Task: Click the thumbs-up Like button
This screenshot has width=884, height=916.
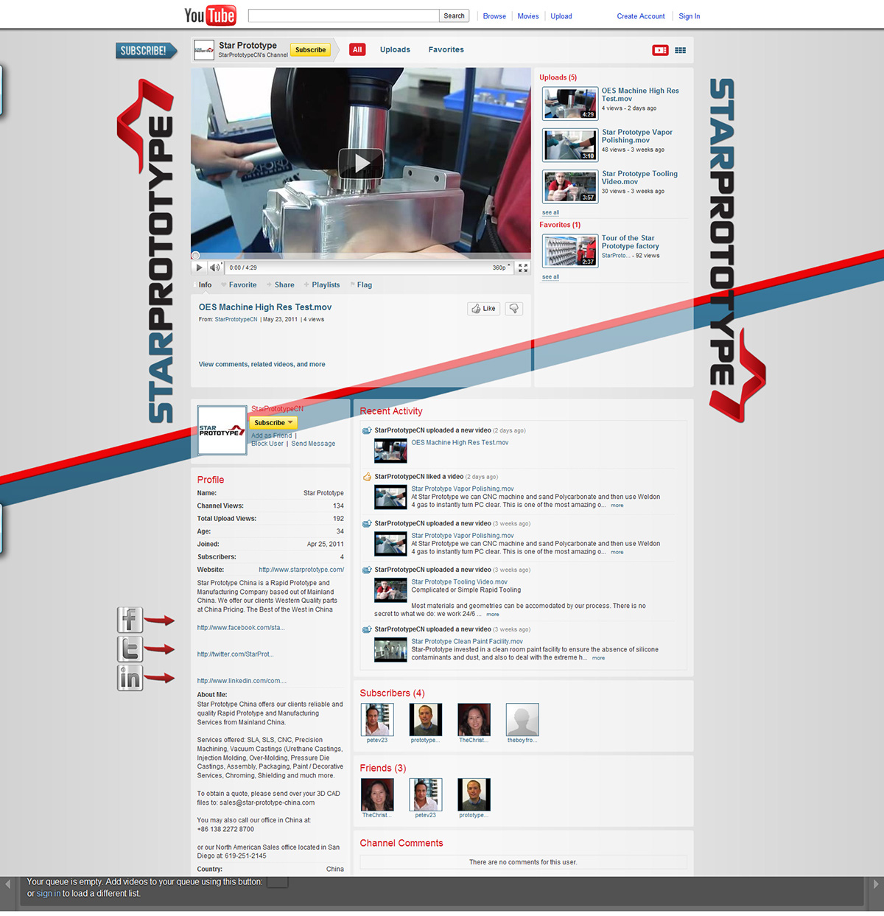Action: point(484,309)
